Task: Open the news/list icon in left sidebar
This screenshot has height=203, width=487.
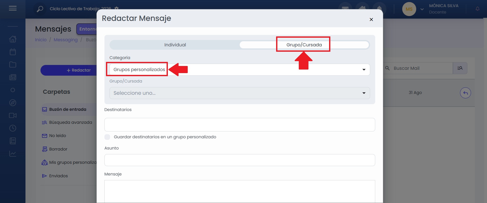Action: pos(13,77)
